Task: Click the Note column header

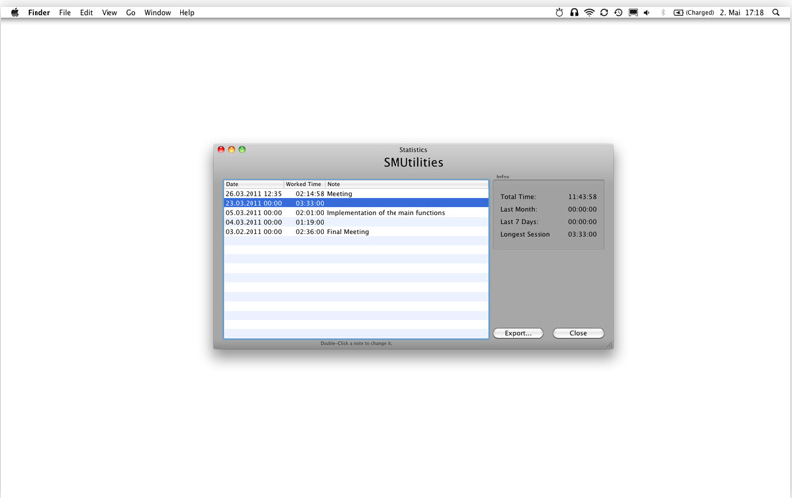Action: 407,184
